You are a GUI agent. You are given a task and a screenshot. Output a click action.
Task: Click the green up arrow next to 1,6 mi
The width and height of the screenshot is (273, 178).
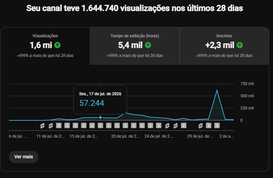tap(57, 45)
